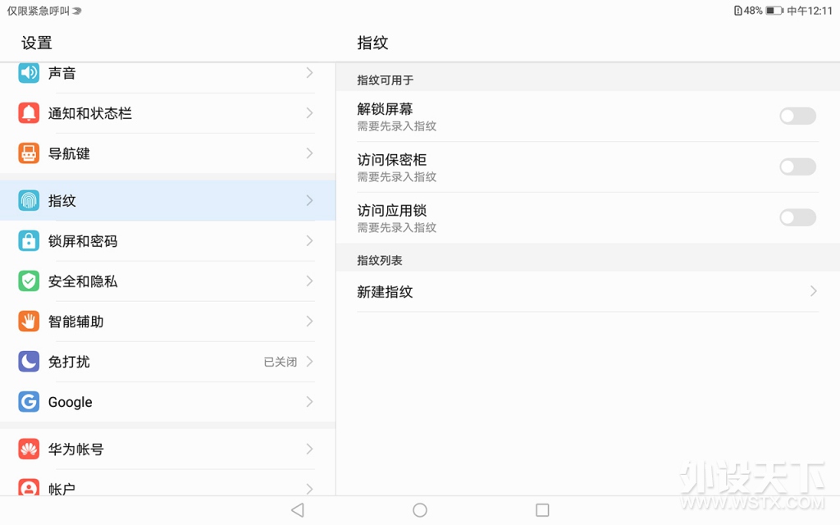Open the 声音 row chevron
The height and width of the screenshot is (525, 840).
(x=309, y=73)
